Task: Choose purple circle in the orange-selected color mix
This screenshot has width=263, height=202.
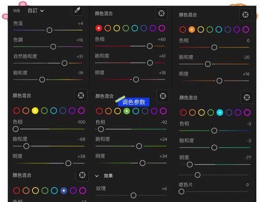Action: pyautogui.click(x=237, y=29)
